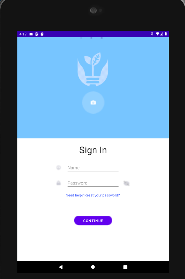Click the cellular signal strength icon
The image size is (185, 279).
click(x=161, y=34)
